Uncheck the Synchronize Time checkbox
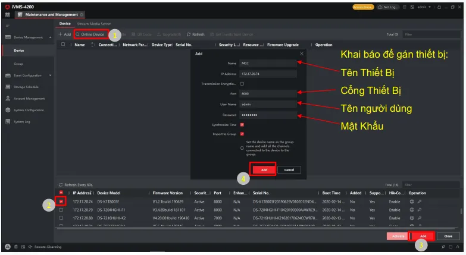The height and width of the screenshot is (255, 466). pos(242,125)
